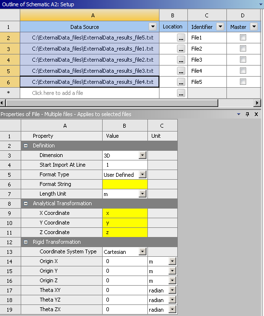Check the Master box for File1
The width and height of the screenshot is (264, 316).
pos(243,38)
